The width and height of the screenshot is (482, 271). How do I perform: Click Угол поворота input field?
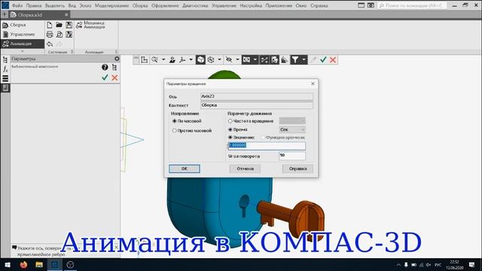point(292,156)
